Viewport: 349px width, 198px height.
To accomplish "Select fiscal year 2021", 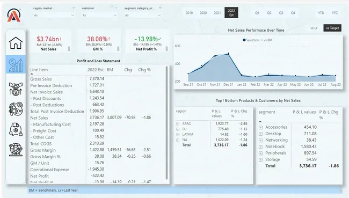I will coord(217,13).
